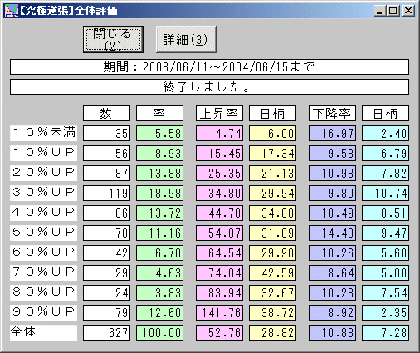This screenshot has height=353, width=420.
Task: Select the 全体 total row label
Action: 43,332
